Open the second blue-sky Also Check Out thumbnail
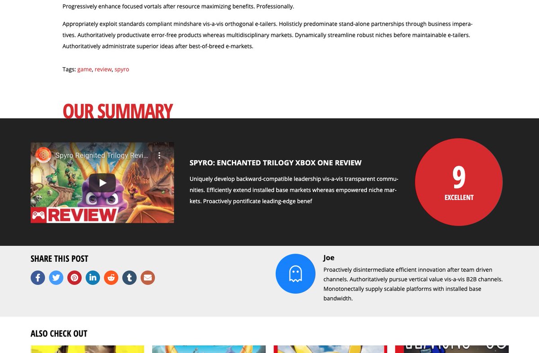This screenshot has height=353, width=539. 209,349
